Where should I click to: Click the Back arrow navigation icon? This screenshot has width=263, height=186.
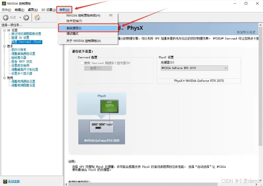[6, 17]
